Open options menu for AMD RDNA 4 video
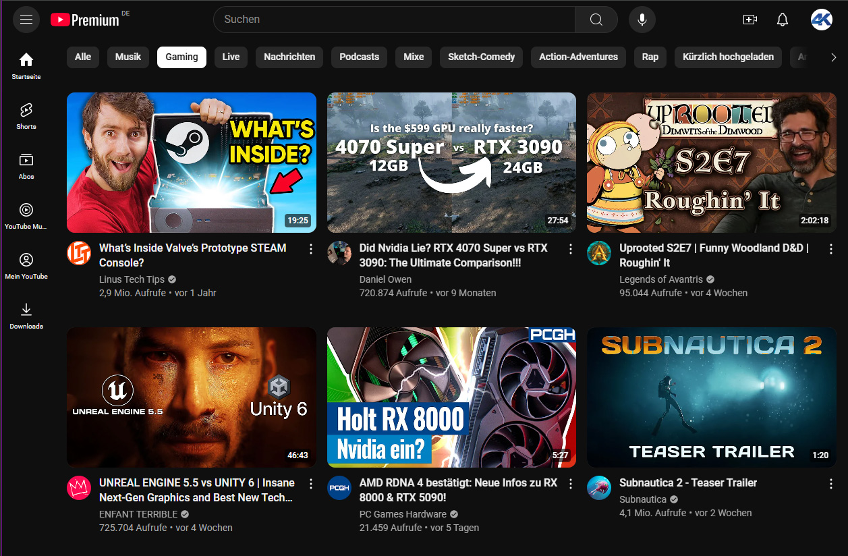848x556 pixels. (x=571, y=484)
